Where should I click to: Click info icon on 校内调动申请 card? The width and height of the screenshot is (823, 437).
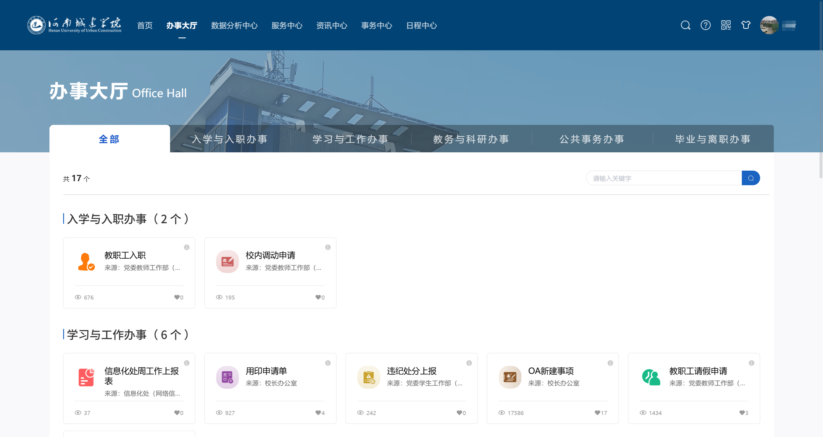328,248
